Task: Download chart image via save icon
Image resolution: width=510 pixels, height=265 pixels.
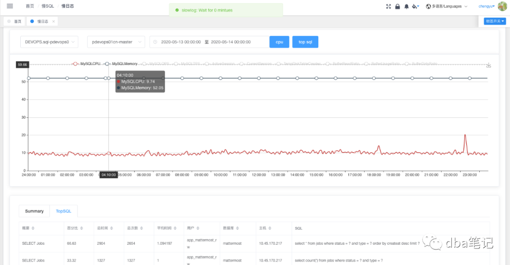Action: tap(489, 65)
